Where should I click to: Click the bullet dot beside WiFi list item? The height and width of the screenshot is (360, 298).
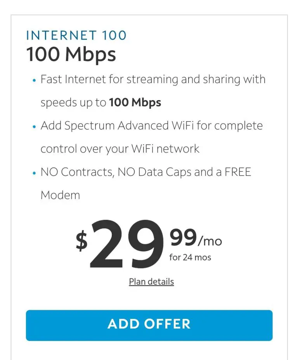point(33,127)
